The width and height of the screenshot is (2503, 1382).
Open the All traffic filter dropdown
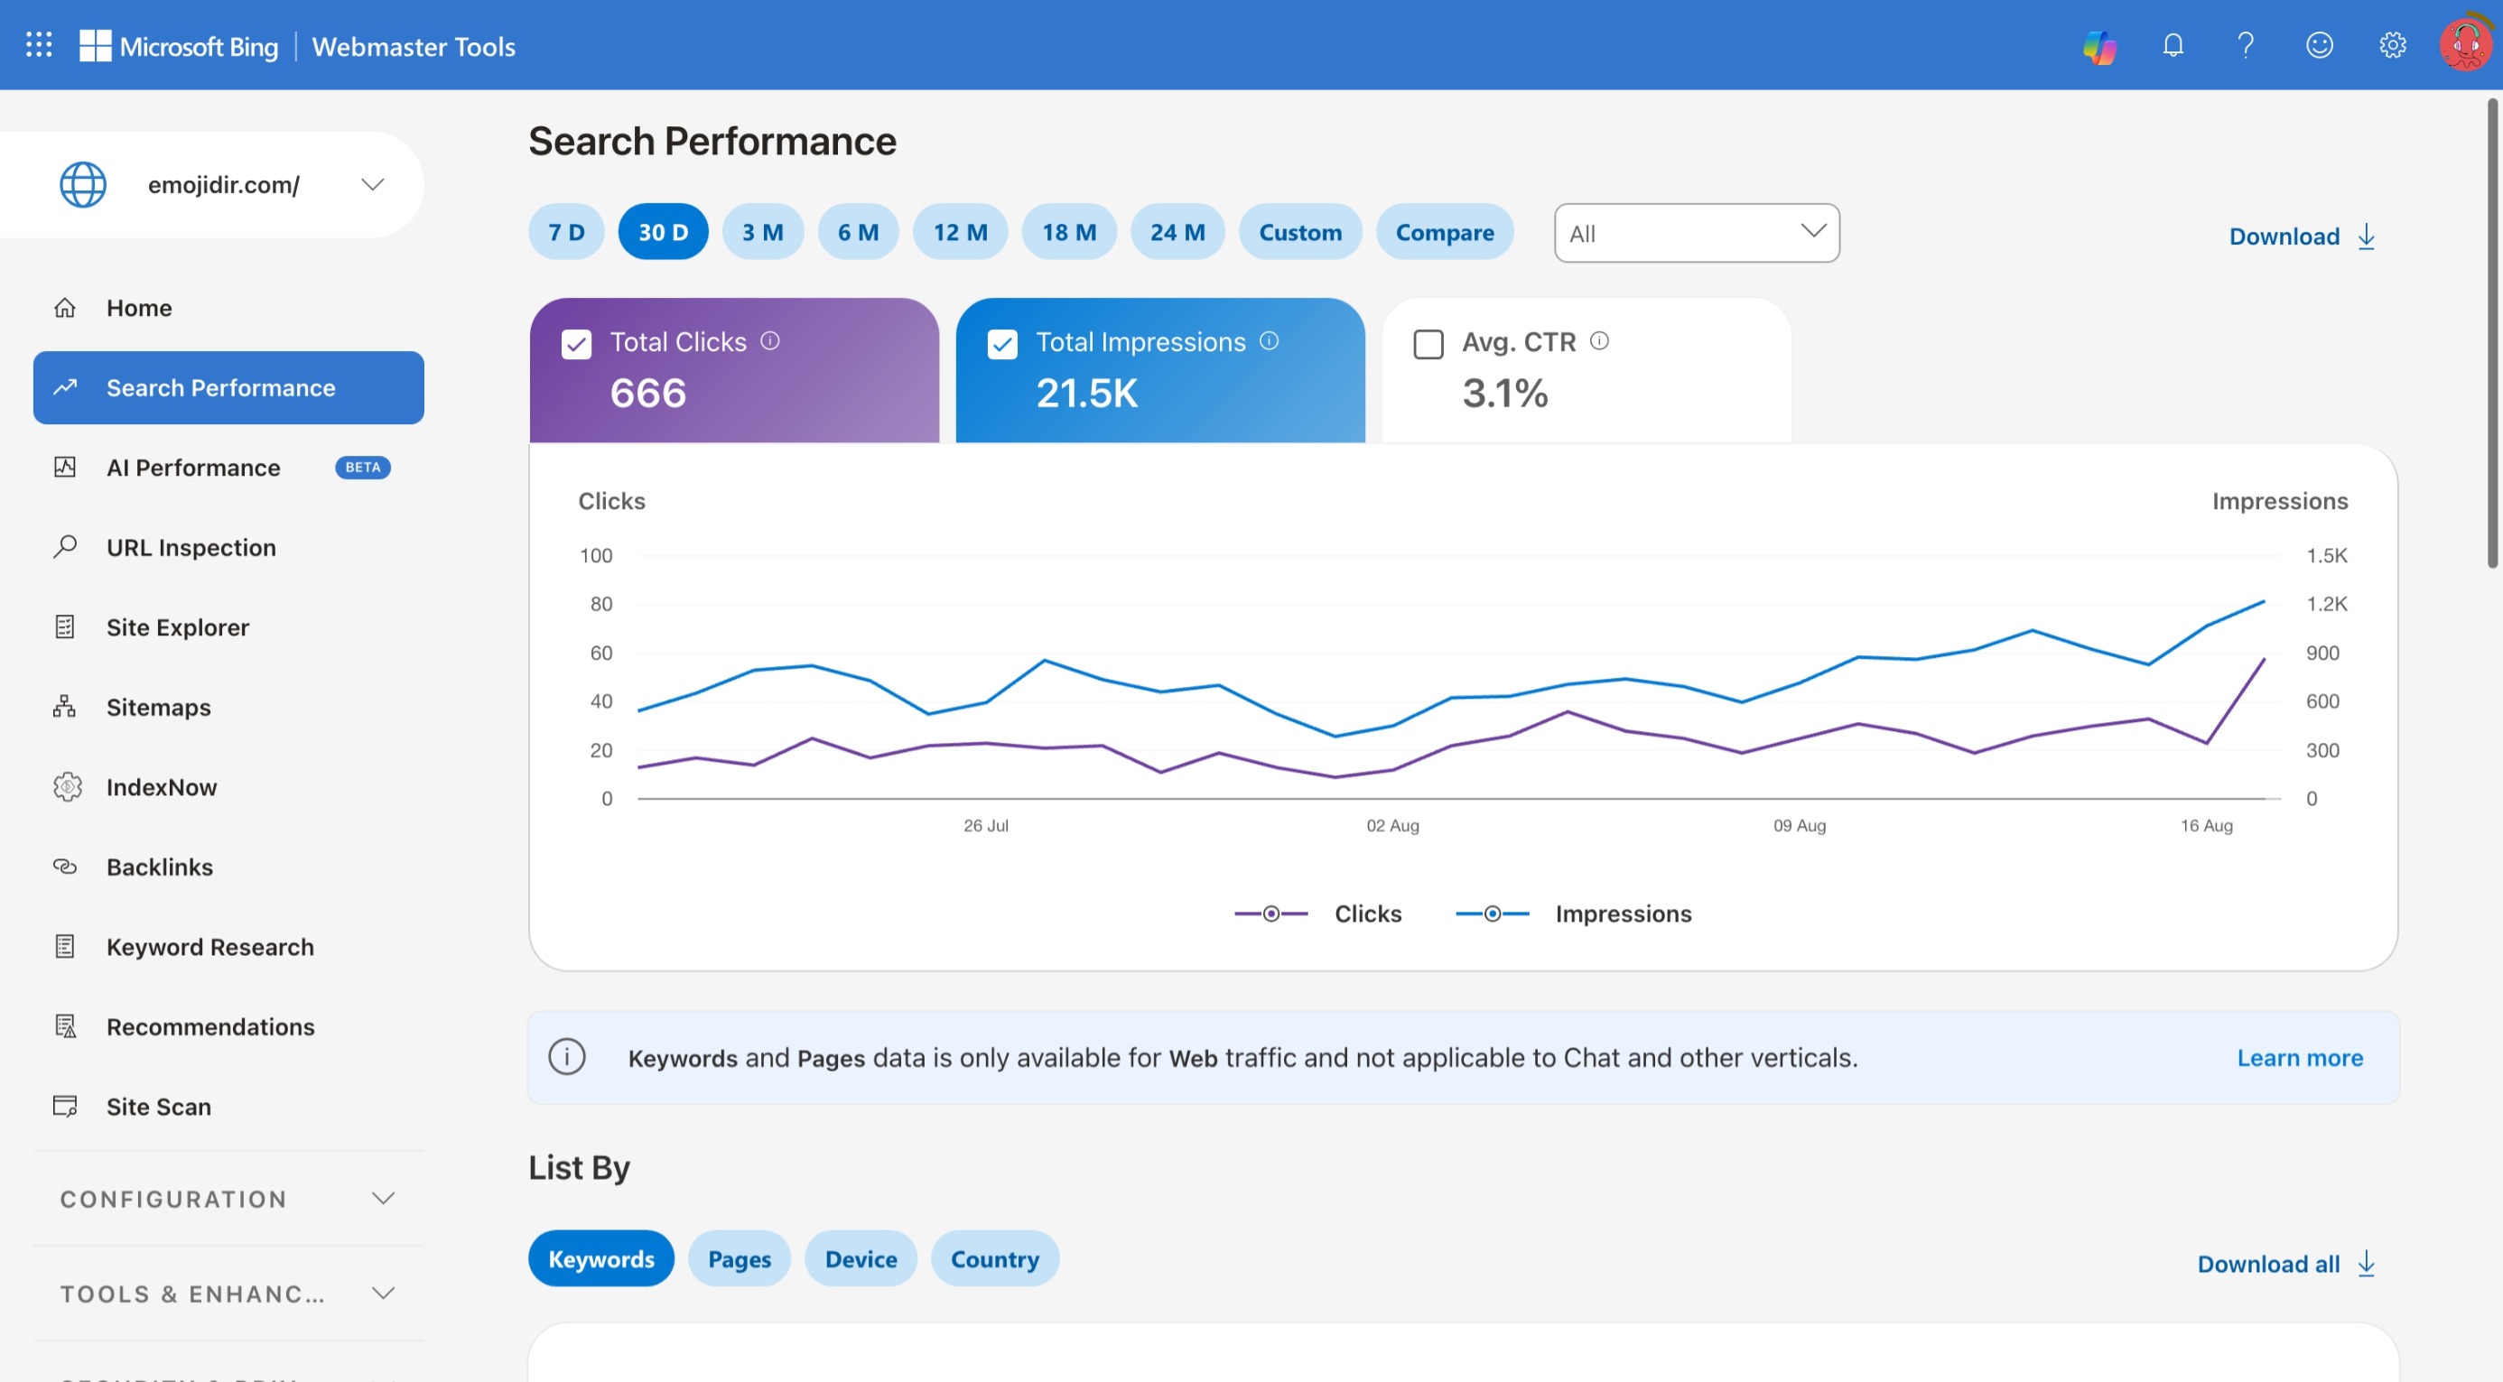click(1697, 233)
